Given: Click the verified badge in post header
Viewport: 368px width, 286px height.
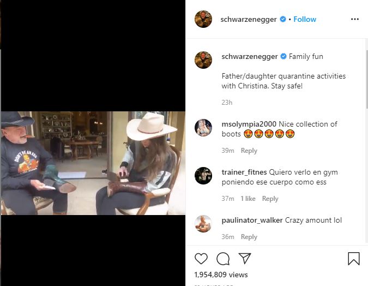Looking at the screenshot, I should 283,19.
